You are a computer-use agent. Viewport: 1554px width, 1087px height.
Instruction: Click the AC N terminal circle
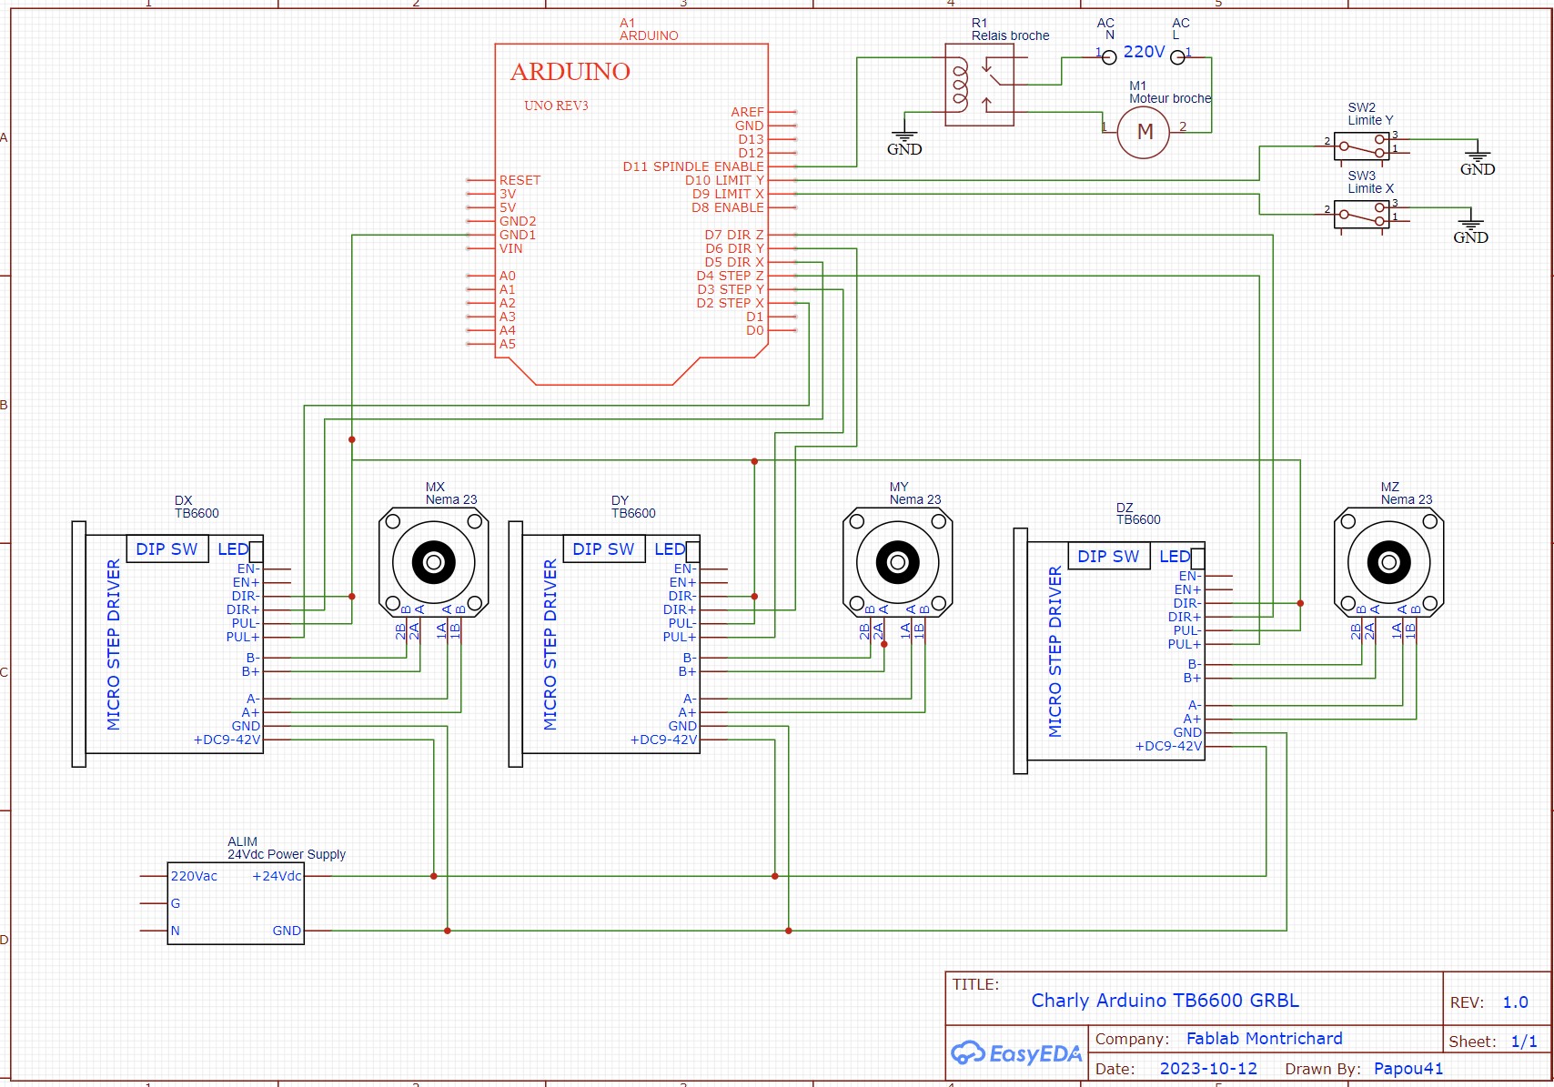1109,57
